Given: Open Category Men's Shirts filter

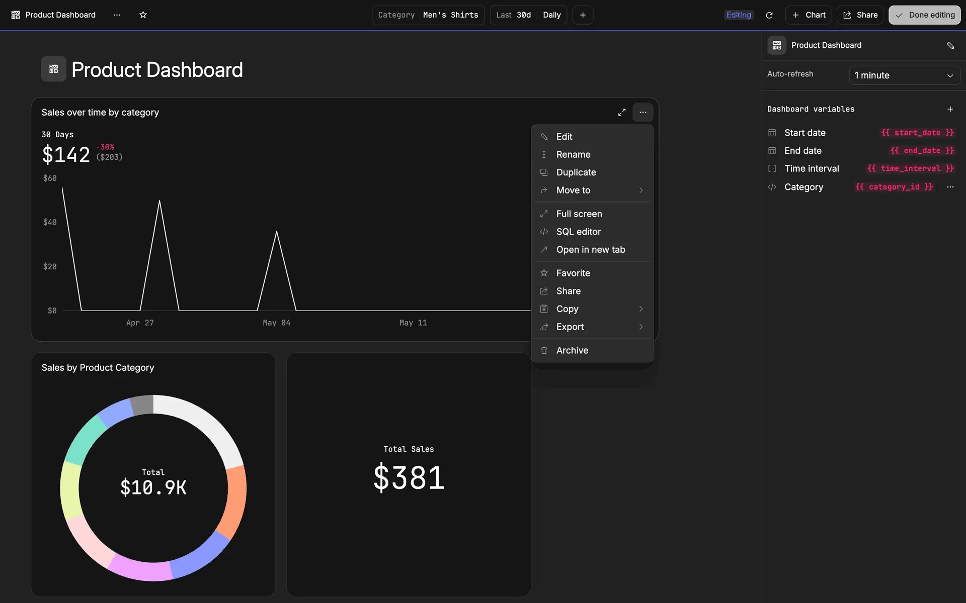Looking at the screenshot, I should pyautogui.click(x=428, y=15).
